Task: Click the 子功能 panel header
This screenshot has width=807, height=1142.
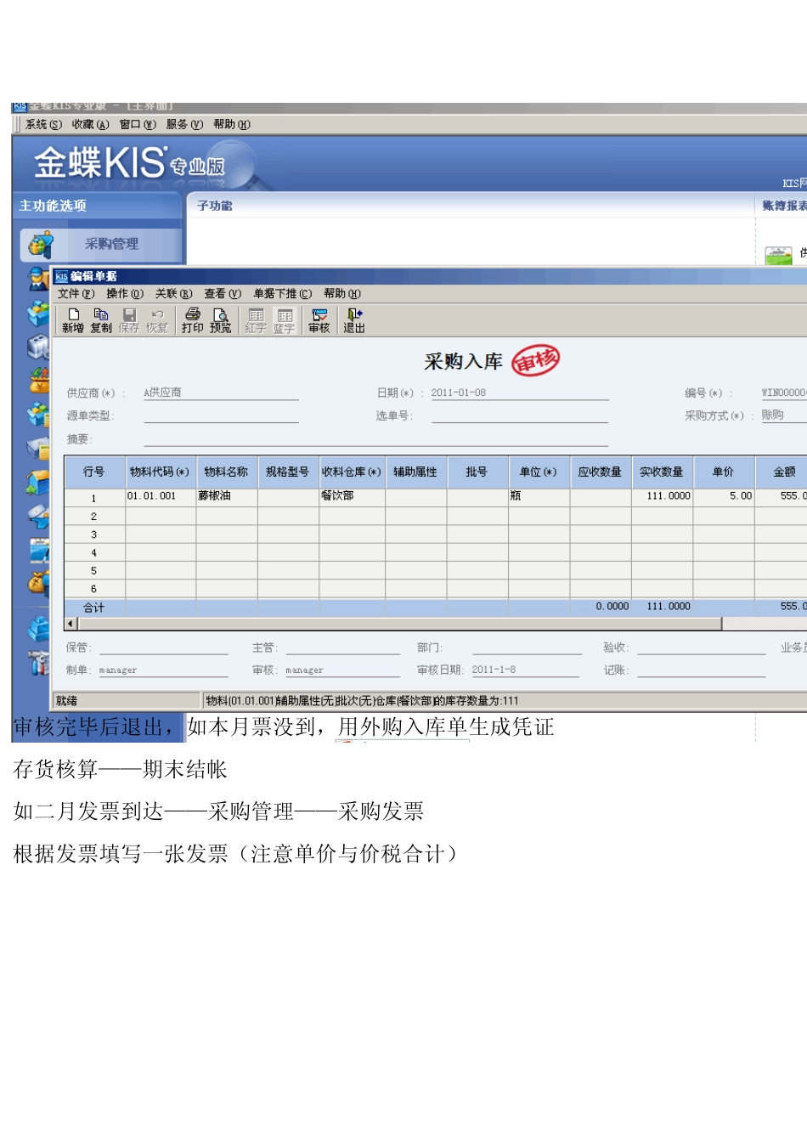Action: 215,206
